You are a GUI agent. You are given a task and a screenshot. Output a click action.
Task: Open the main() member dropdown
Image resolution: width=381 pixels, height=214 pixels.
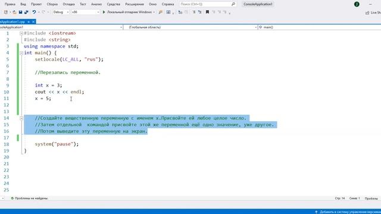(x=319, y=27)
